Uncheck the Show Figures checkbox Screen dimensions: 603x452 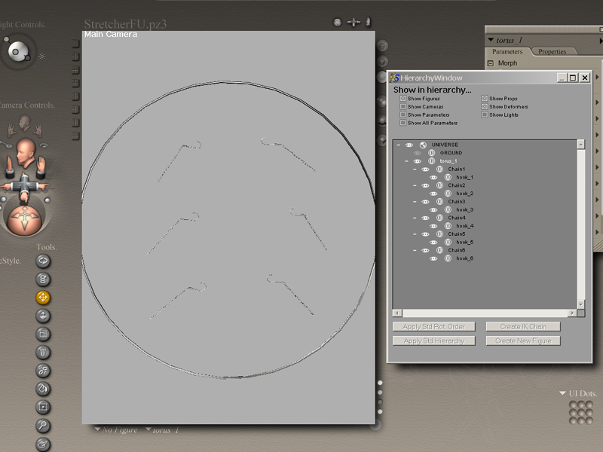pos(403,99)
